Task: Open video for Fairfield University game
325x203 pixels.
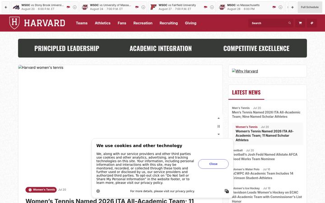Action: click(x=205, y=7)
